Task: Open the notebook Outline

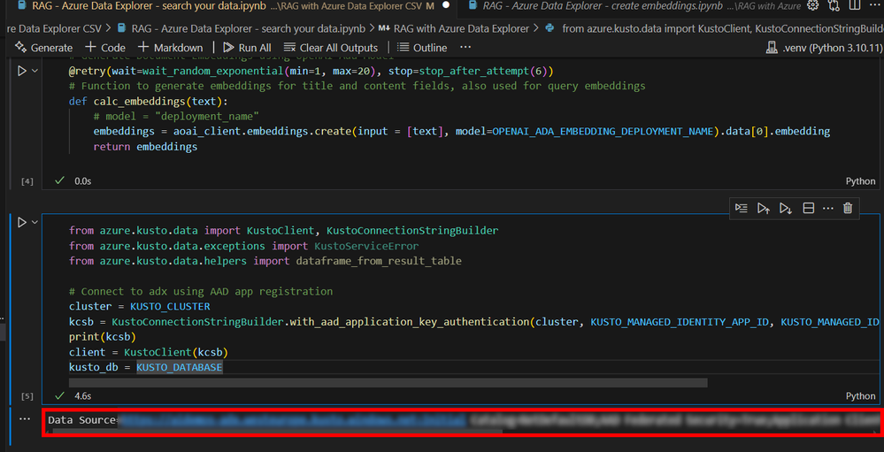Action: [423, 48]
